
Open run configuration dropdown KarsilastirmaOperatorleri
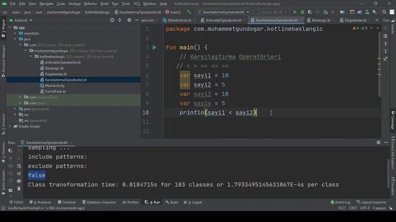point(224,12)
